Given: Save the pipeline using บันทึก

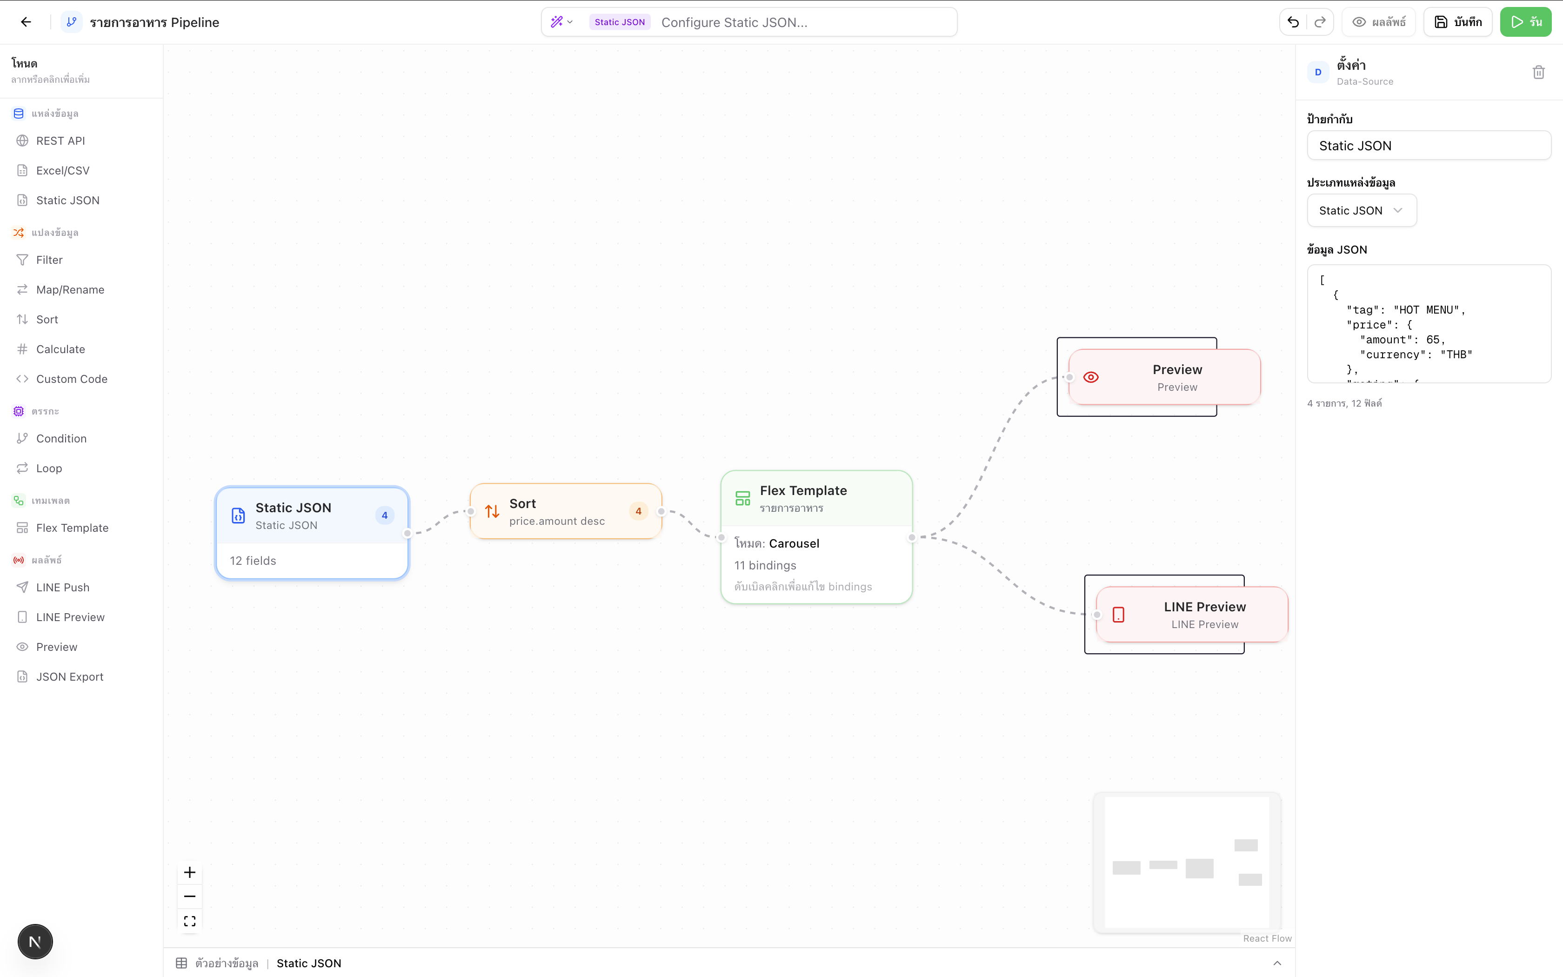Looking at the screenshot, I should pos(1457,21).
